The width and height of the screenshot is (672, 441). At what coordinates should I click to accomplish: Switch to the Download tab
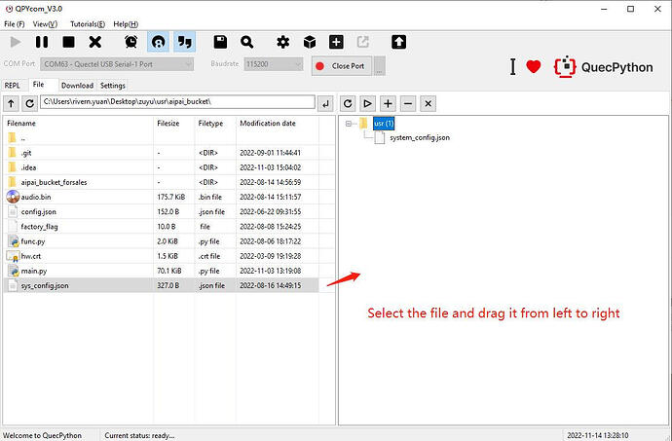coord(77,86)
